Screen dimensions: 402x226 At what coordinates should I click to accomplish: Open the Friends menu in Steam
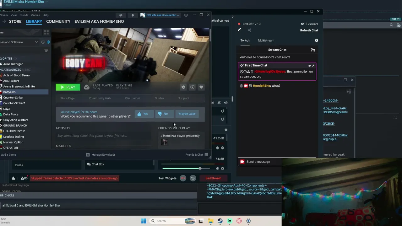pyautogui.click(x=24, y=15)
